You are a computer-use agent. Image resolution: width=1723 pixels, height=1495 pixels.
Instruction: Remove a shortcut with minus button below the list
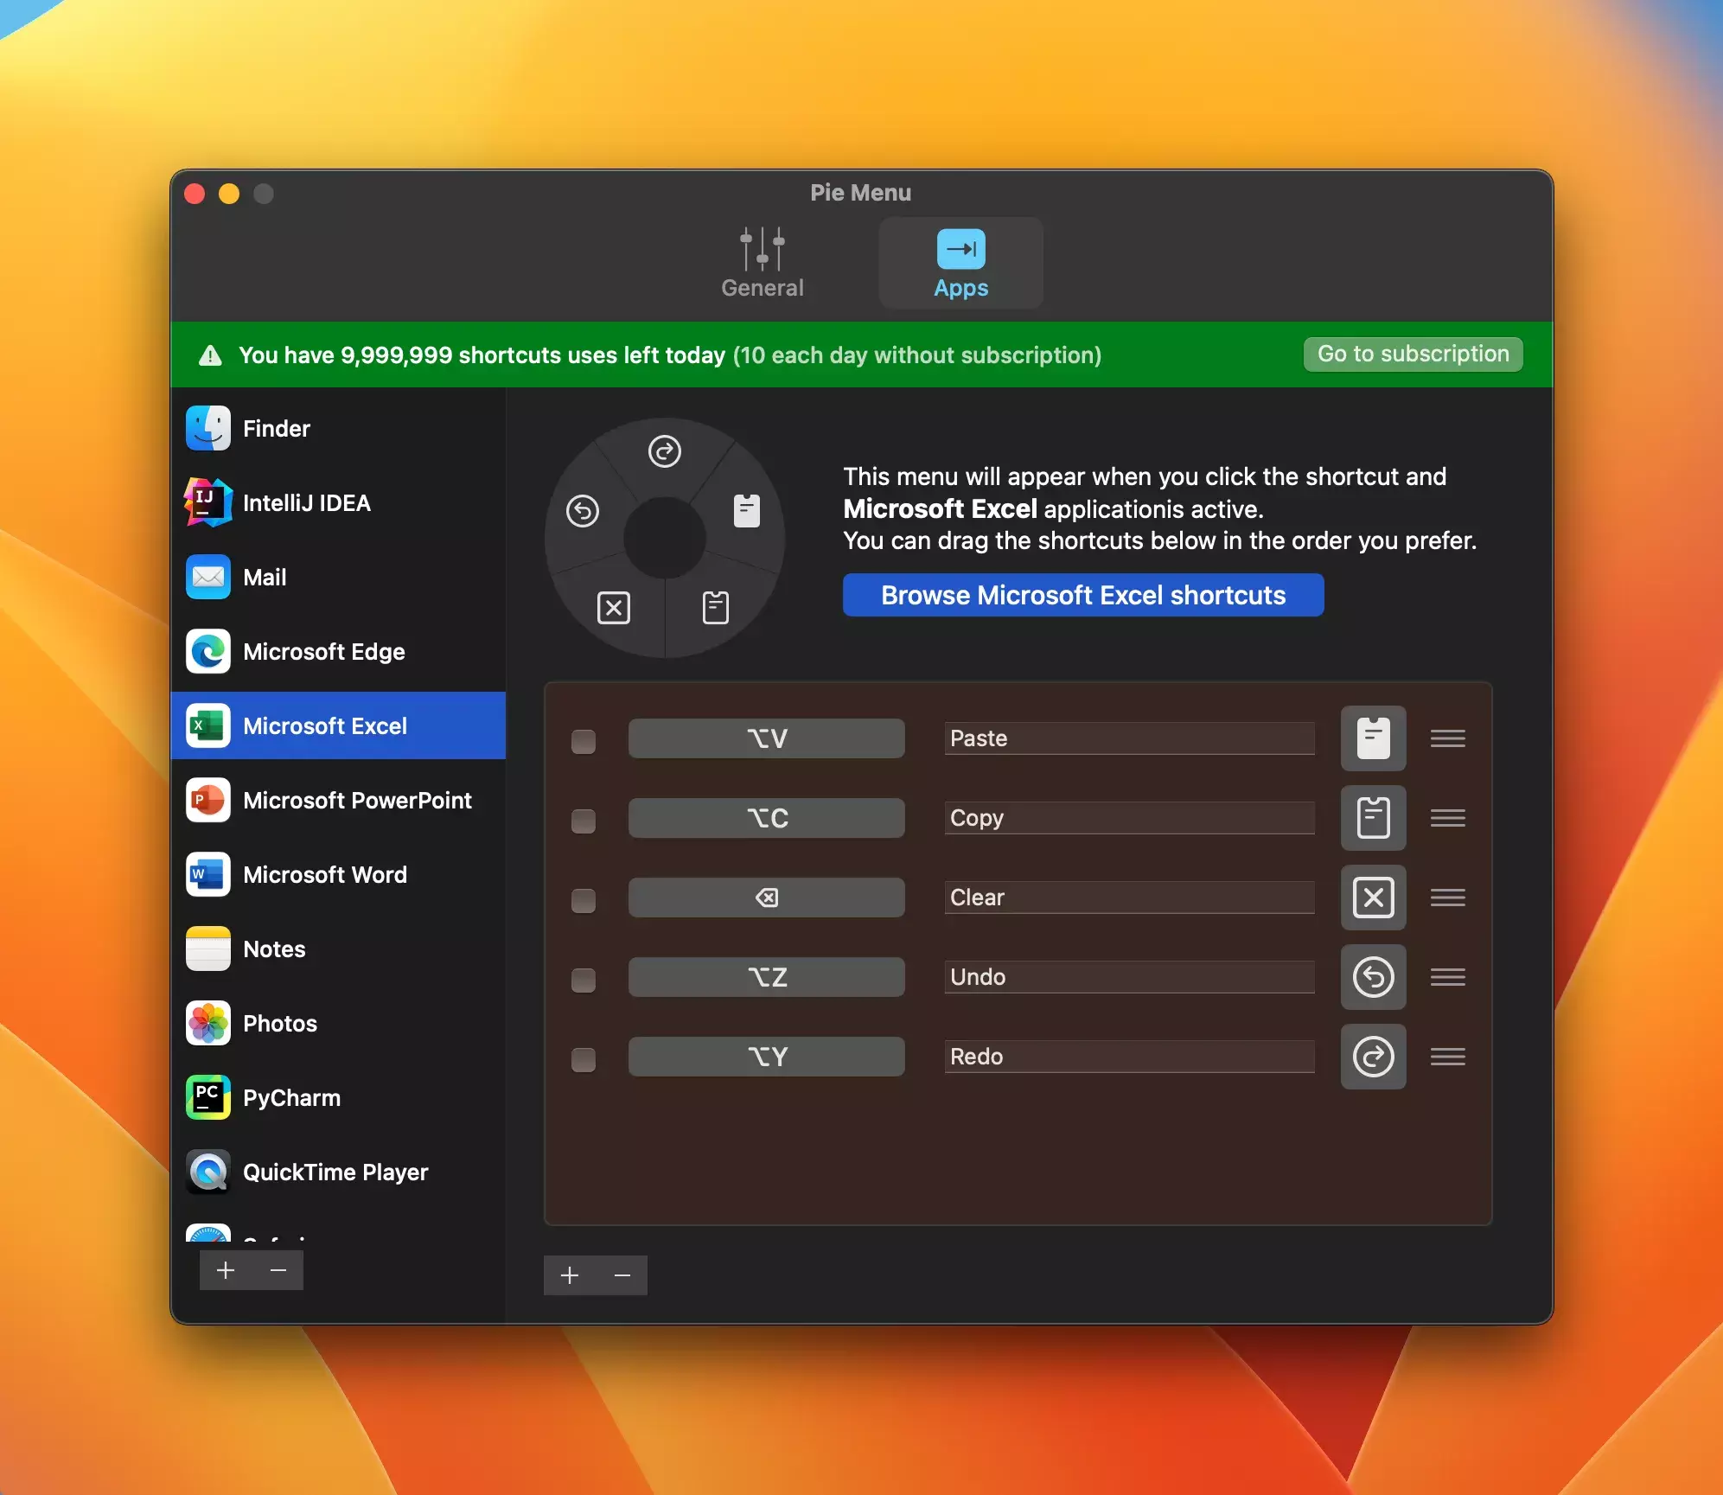pyautogui.click(x=622, y=1275)
